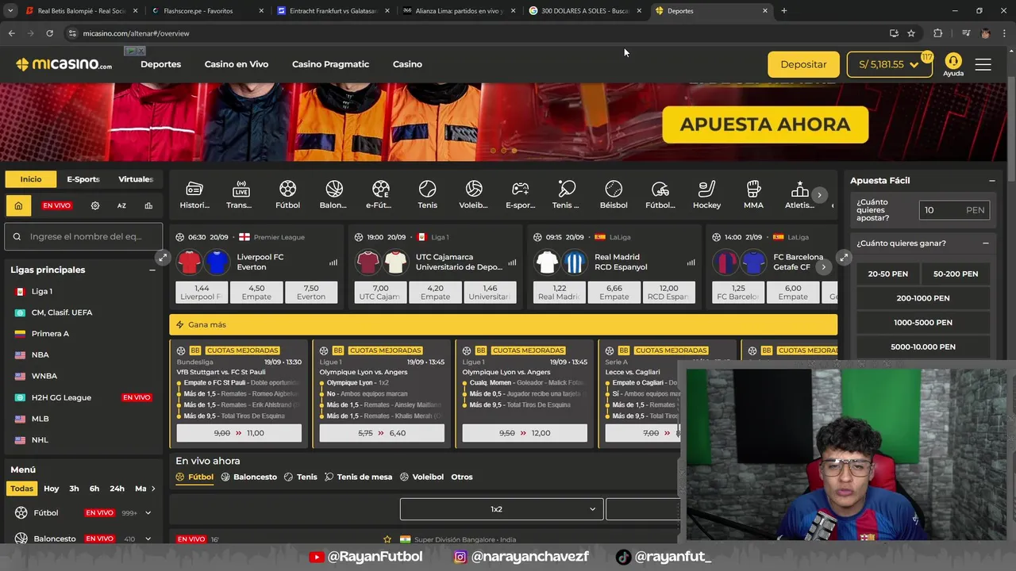Open Historial icon in sports bar

pyautogui.click(x=194, y=194)
